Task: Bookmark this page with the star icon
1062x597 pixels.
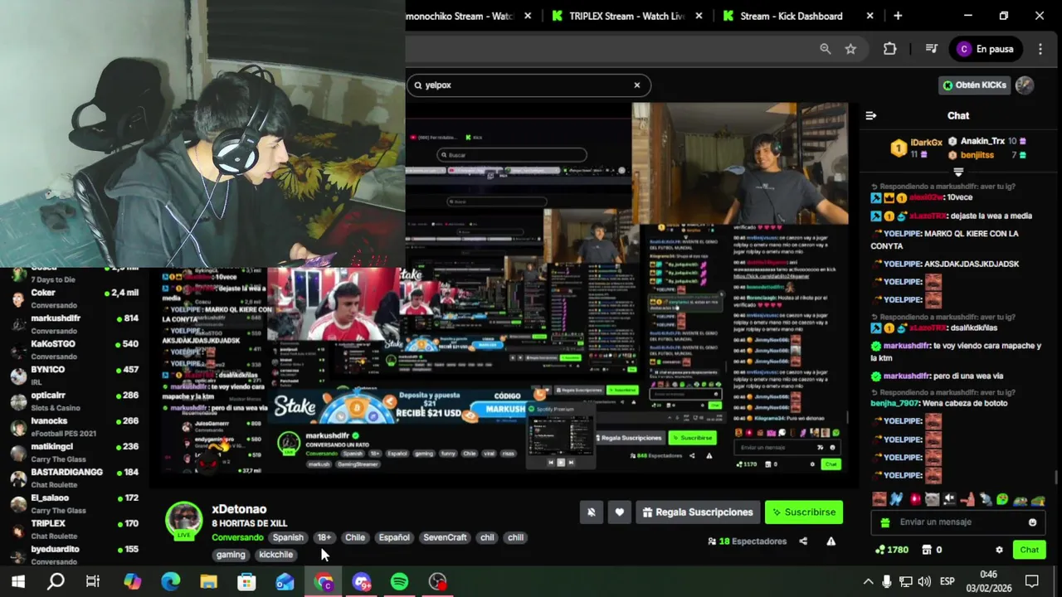Action: tap(850, 49)
